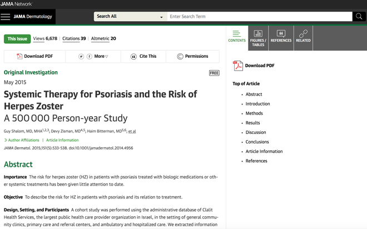Open the Contents tab
This screenshot has height=229, width=367.
(237, 37)
